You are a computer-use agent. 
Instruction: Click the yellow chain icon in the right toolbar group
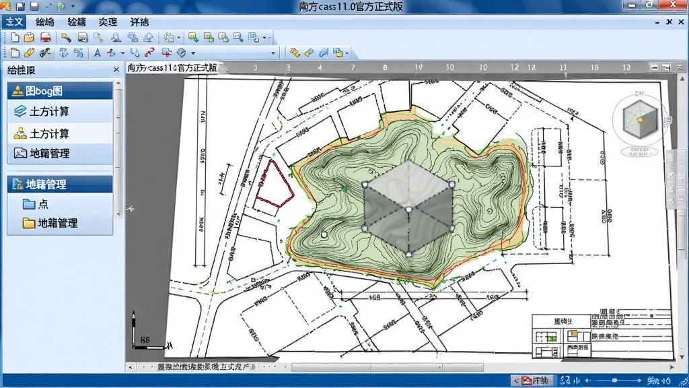[295, 53]
